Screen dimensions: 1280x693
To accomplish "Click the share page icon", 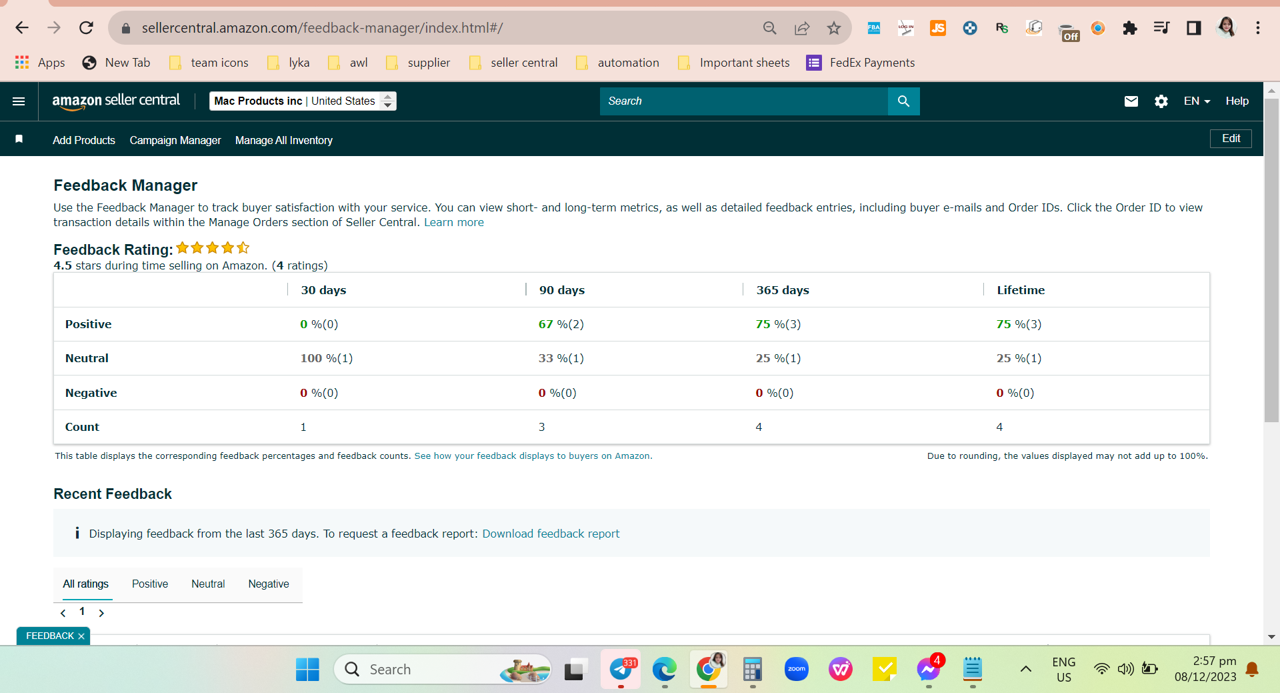I will pyautogui.click(x=801, y=28).
